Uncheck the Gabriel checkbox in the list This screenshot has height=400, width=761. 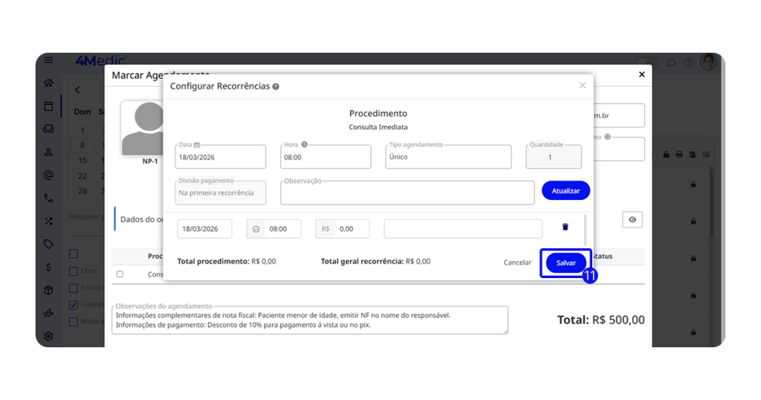73,305
